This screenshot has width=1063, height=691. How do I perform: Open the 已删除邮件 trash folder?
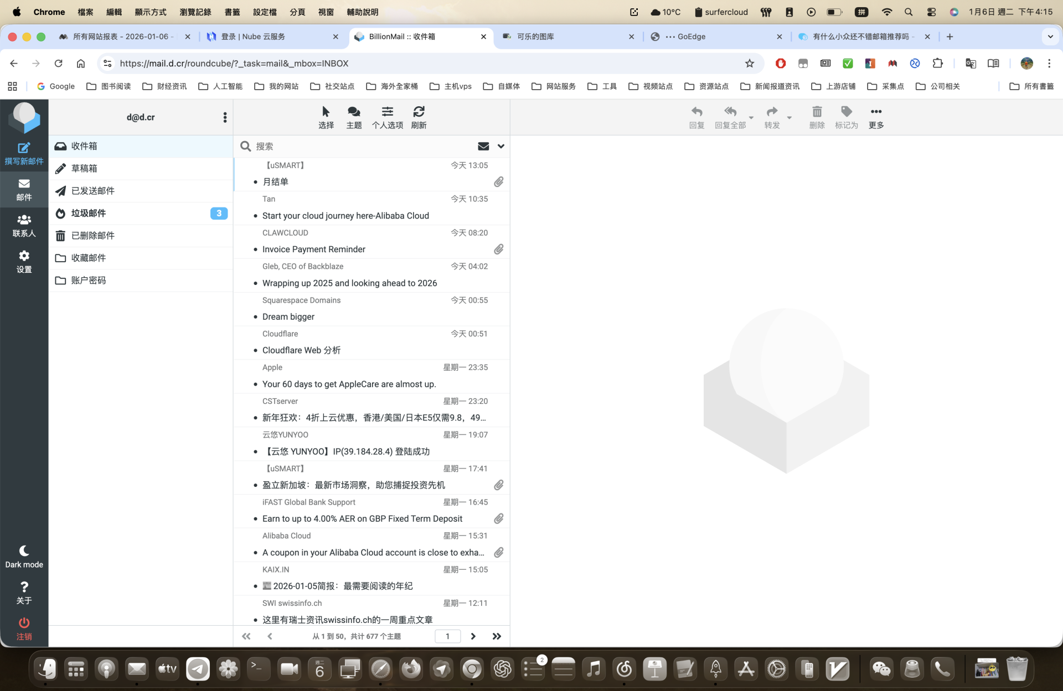141,236
